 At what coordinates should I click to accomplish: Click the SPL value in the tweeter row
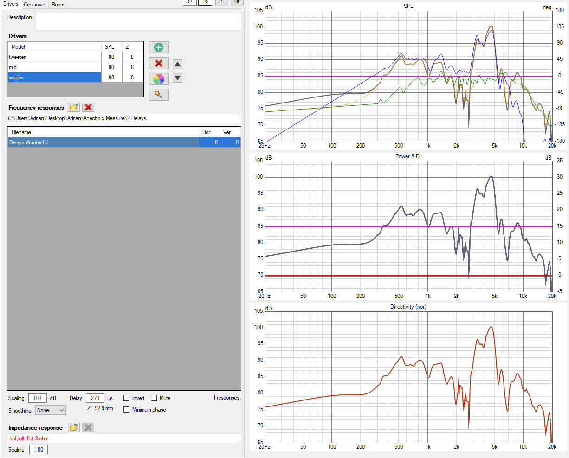click(x=111, y=57)
